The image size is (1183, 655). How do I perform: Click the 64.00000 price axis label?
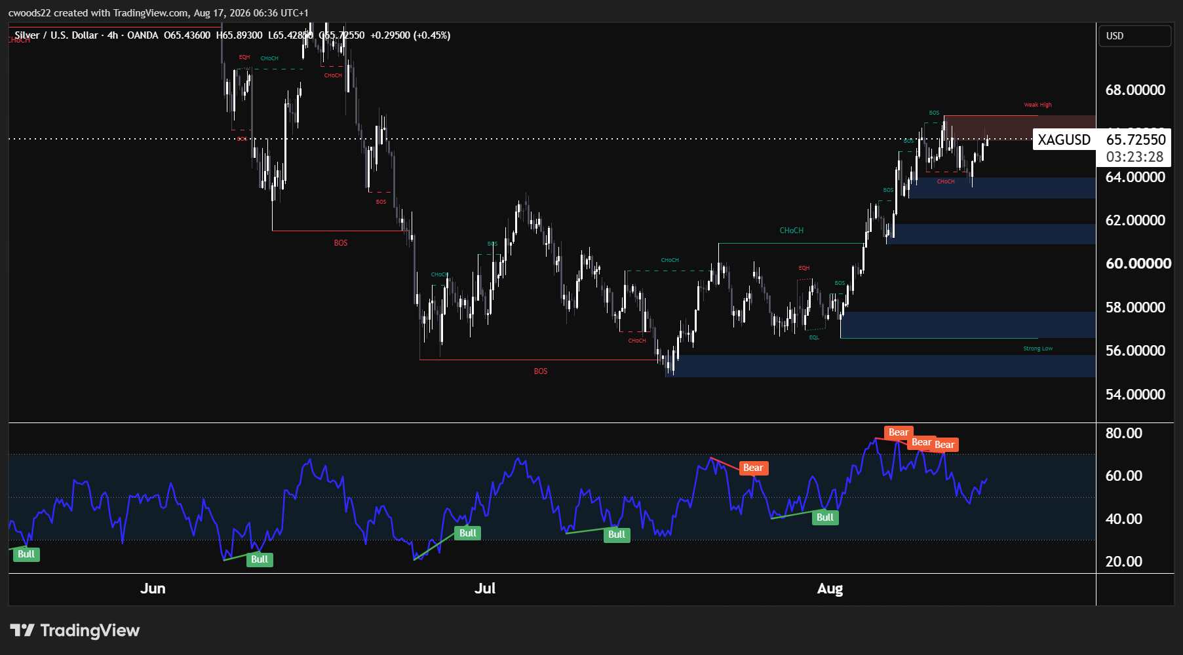[1135, 177]
